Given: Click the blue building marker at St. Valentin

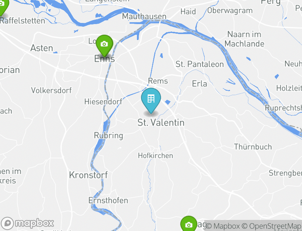Looking at the screenshot, I should 151,100.
